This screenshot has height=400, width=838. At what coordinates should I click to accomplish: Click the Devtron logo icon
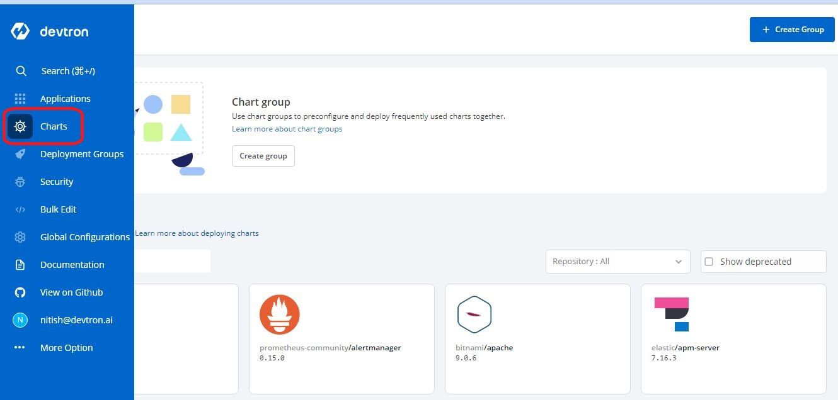pos(20,31)
